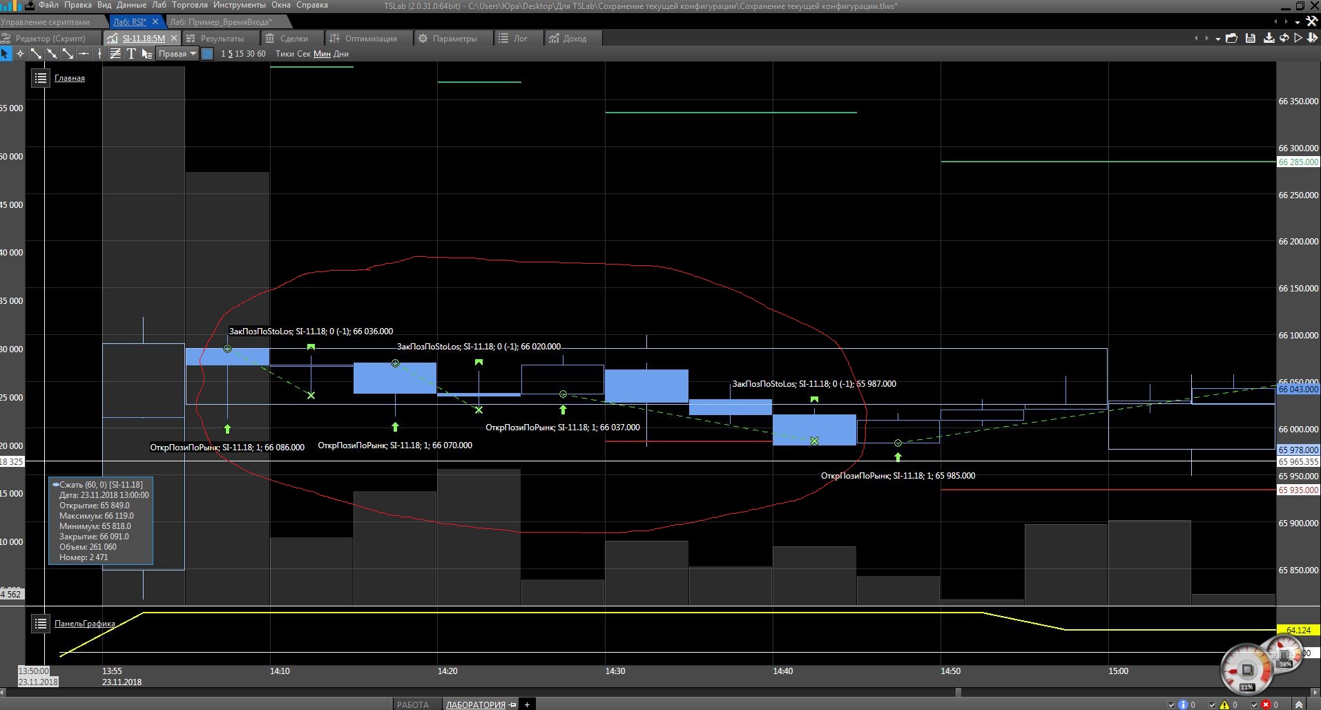Screen dimensions: 1321x710
Task: Switch to the Оптимизация tab
Action: (363, 39)
